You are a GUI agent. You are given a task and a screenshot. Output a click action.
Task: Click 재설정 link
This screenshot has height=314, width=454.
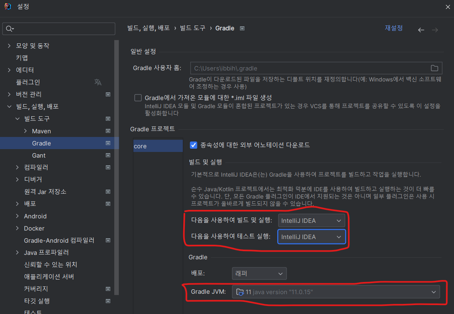coord(394,28)
